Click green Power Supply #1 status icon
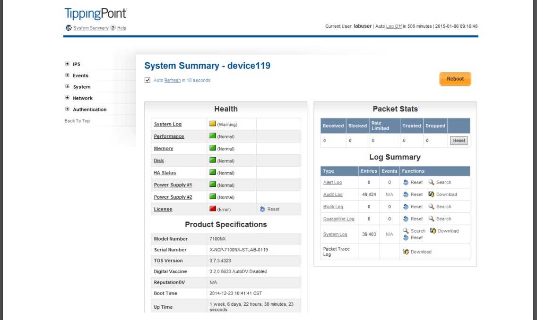The width and height of the screenshot is (537, 320). click(213, 184)
